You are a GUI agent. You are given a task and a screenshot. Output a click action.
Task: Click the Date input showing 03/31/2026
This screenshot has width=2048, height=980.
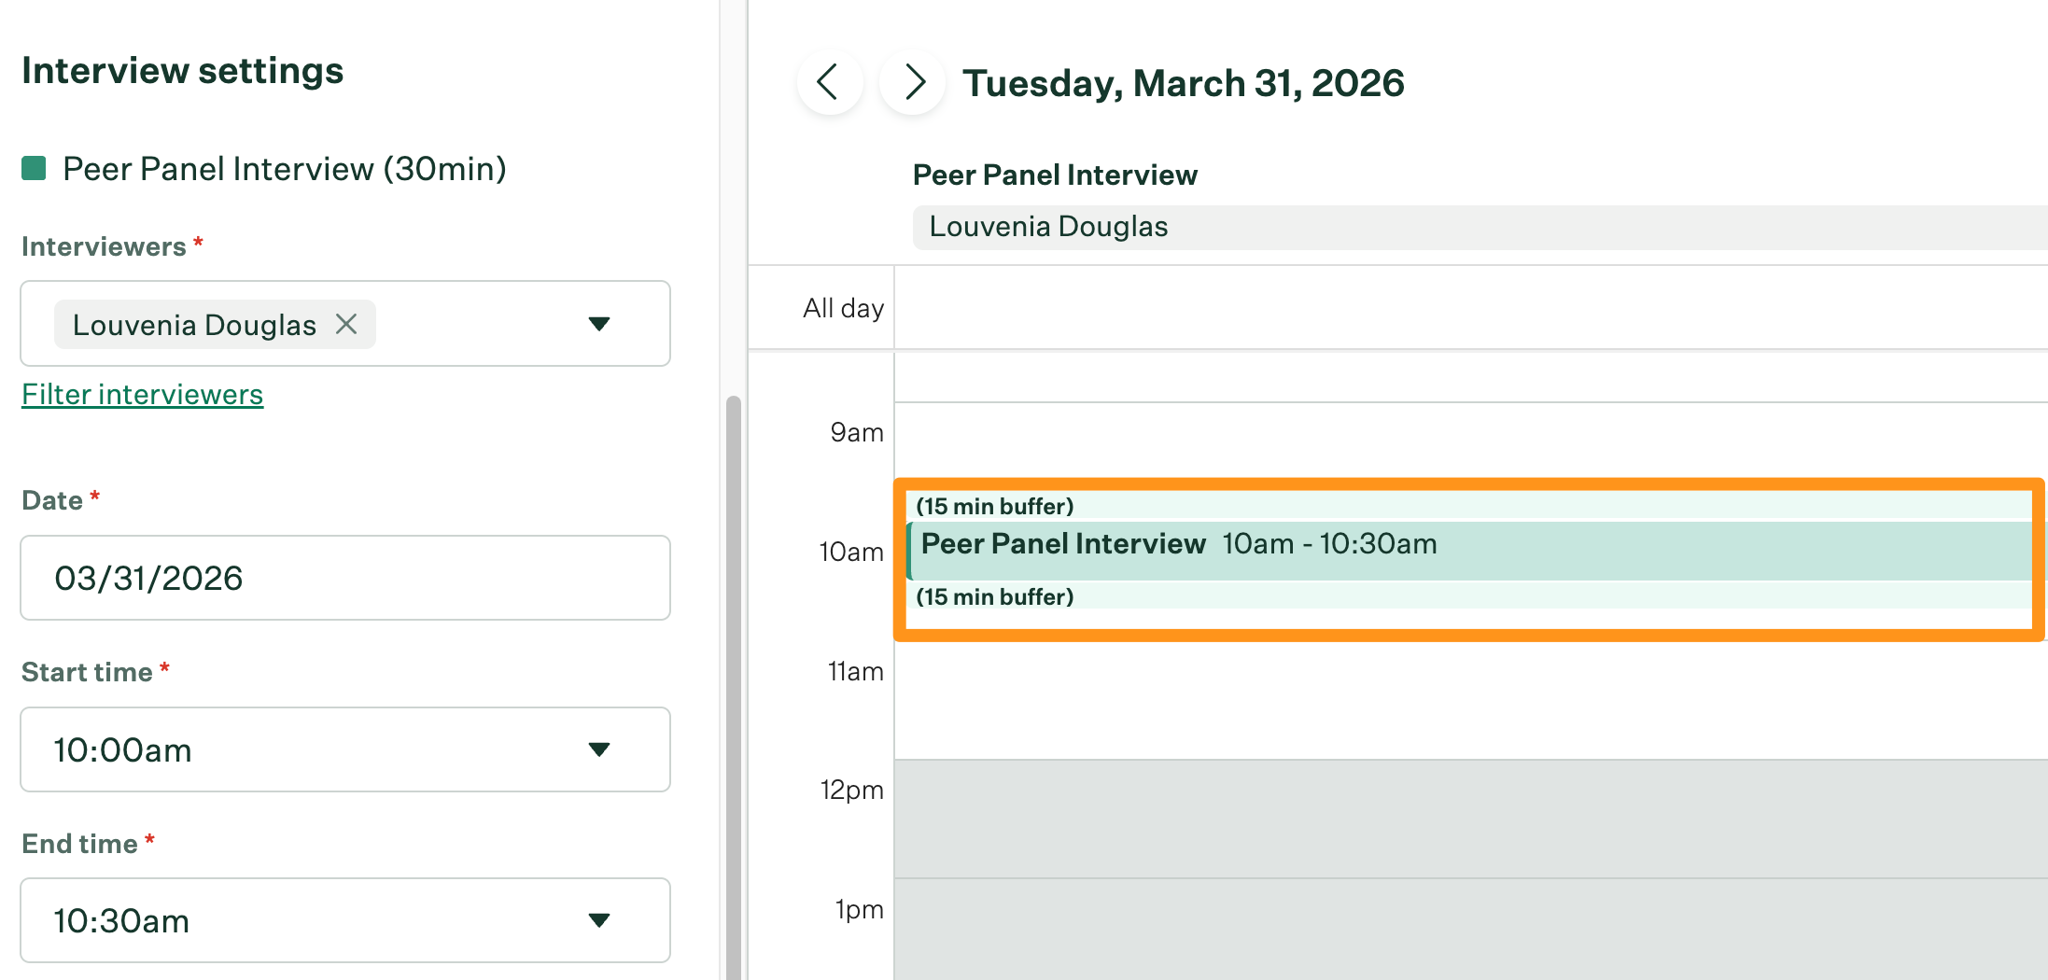pos(345,578)
